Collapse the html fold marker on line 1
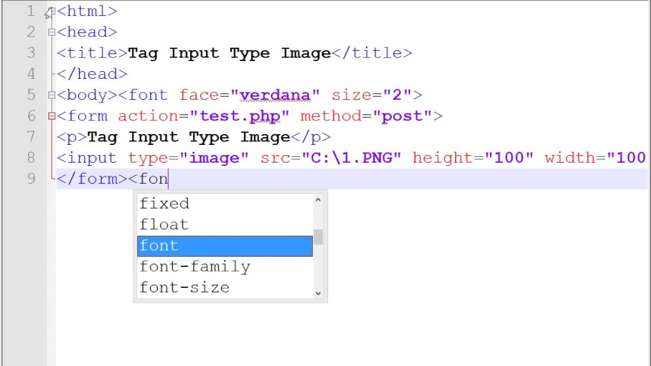The height and width of the screenshot is (366, 651). click(51, 11)
